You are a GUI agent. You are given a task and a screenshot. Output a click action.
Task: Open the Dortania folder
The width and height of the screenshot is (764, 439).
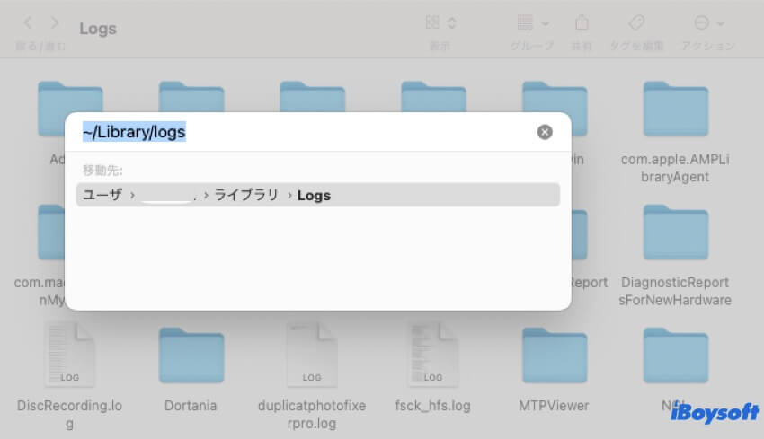[191, 356]
